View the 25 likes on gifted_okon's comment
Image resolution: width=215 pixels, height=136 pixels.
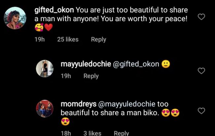pos(68,40)
